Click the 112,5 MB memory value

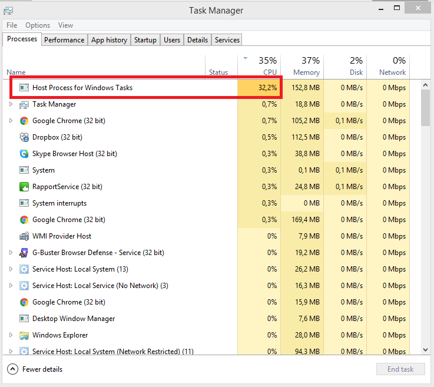pos(306,137)
